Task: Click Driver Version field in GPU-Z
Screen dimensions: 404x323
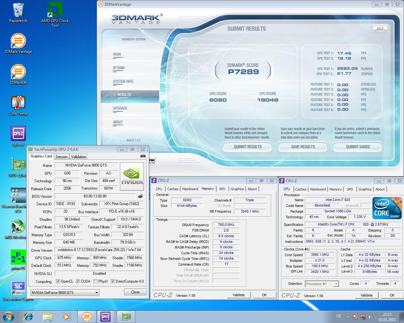Action: (x=99, y=250)
